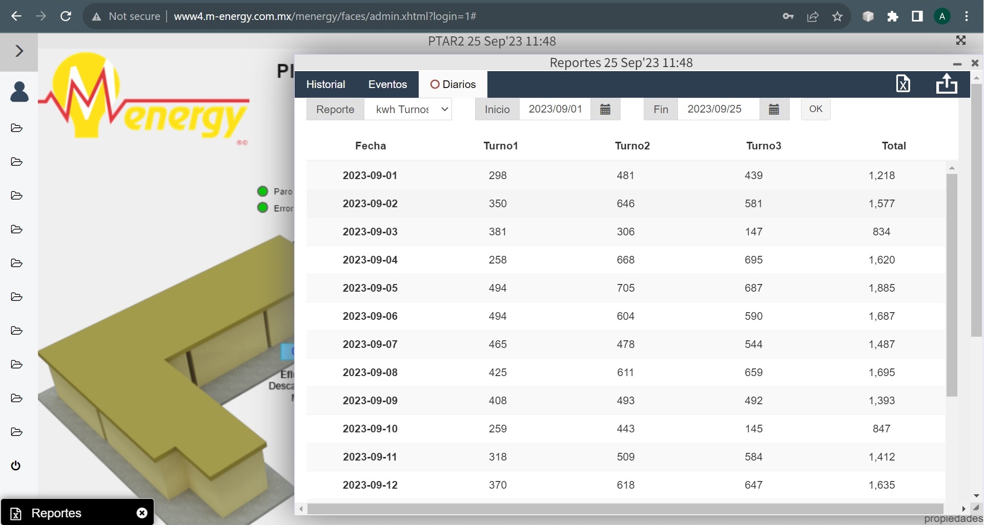
Task: Click the fullscreen expand icon near title
Action: click(960, 40)
